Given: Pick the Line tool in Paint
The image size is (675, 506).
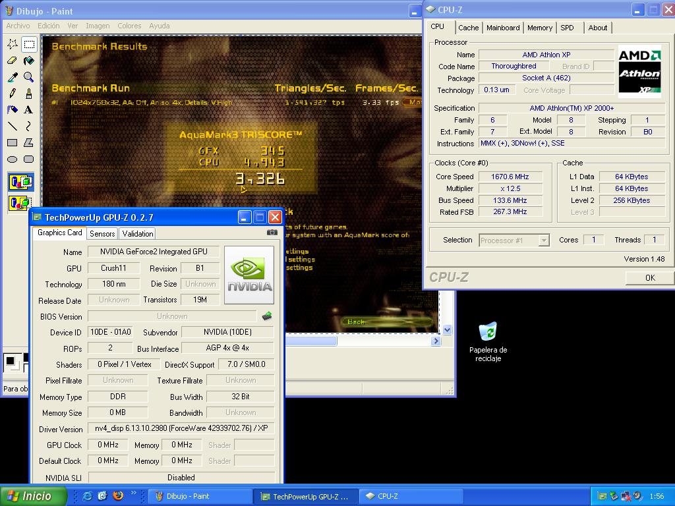Looking at the screenshot, I should pyautogui.click(x=13, y=126).
